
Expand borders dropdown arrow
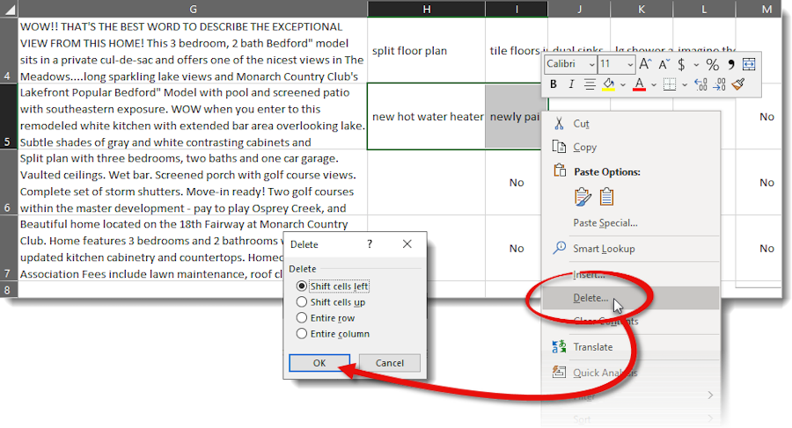[x=685, y=84]
